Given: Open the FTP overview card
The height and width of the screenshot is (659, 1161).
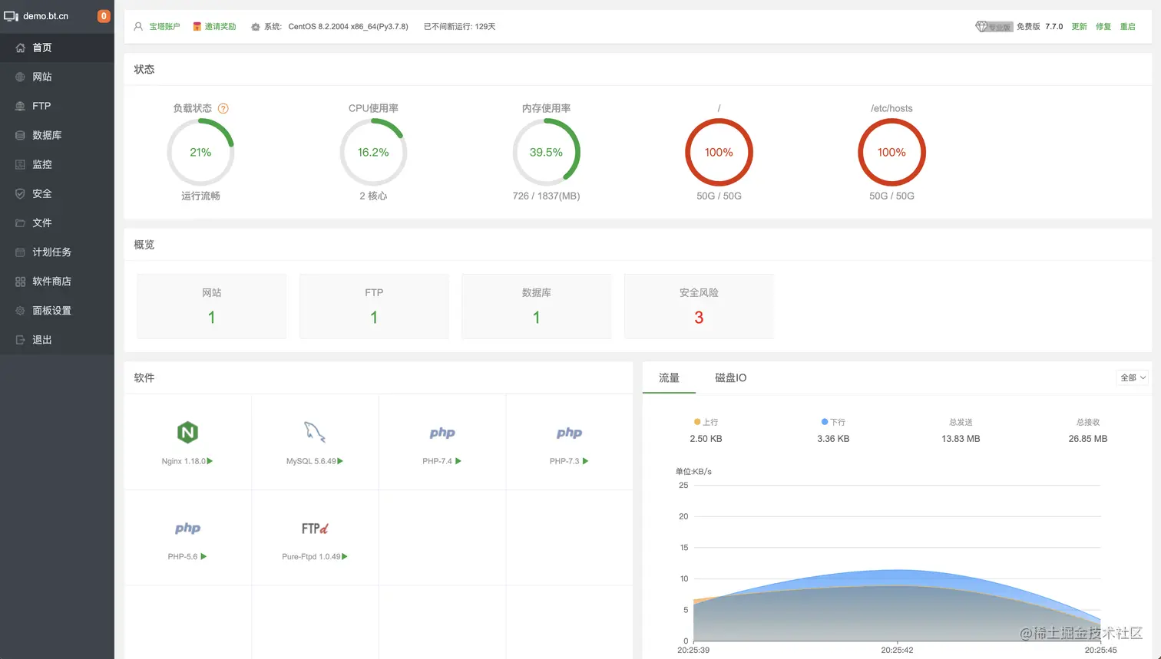Looking at the screenshot, I should point(374,306).
